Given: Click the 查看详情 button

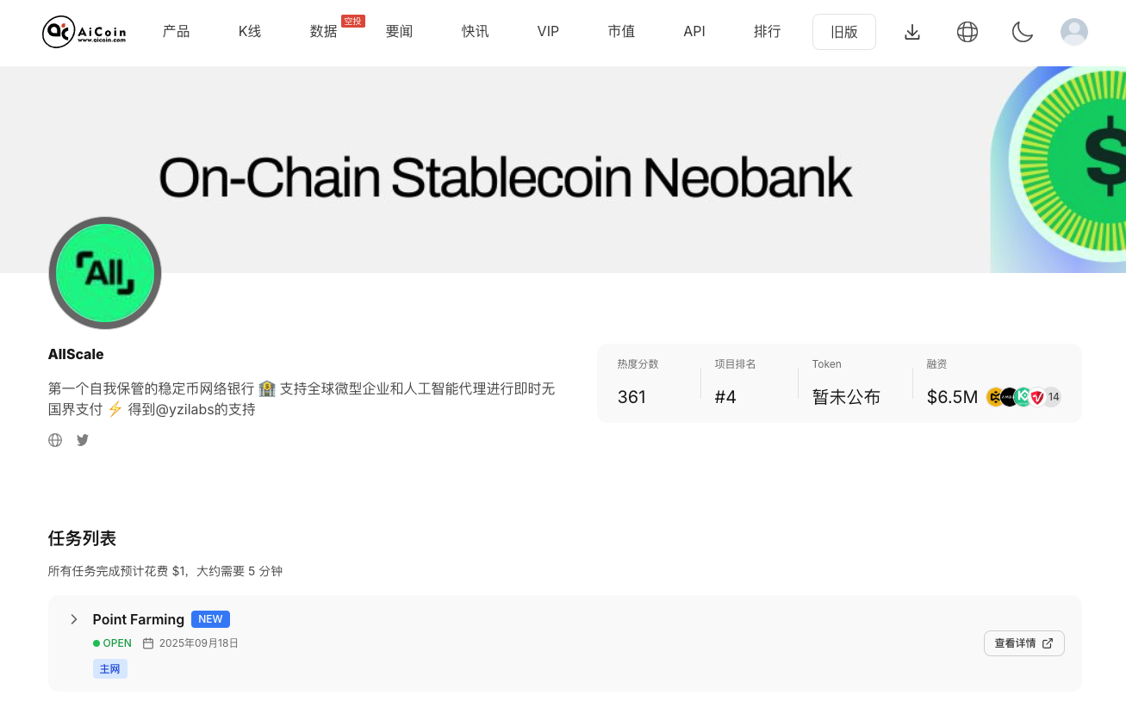Looking at the screenshot, I should point(1023,643).
